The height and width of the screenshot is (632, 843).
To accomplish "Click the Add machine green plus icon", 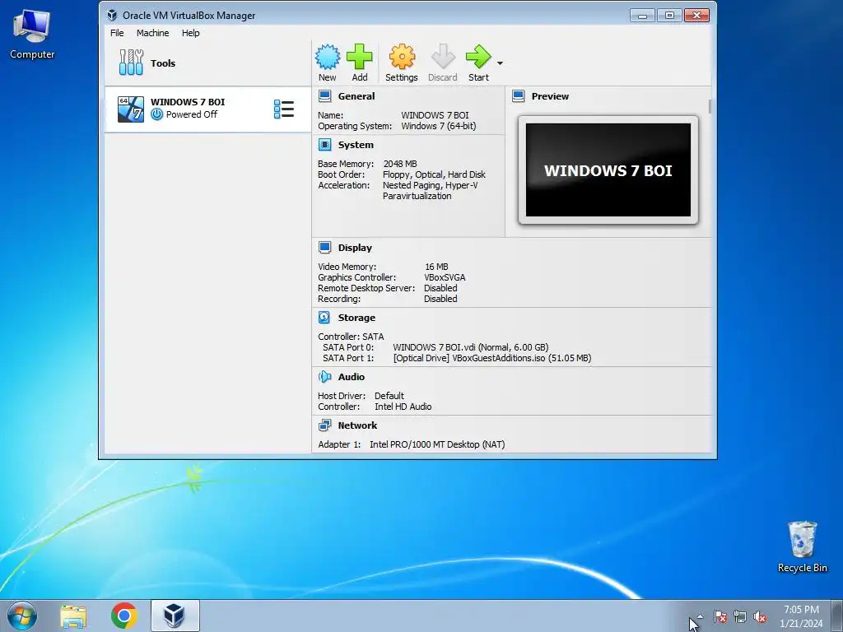I will coord(360,57).
